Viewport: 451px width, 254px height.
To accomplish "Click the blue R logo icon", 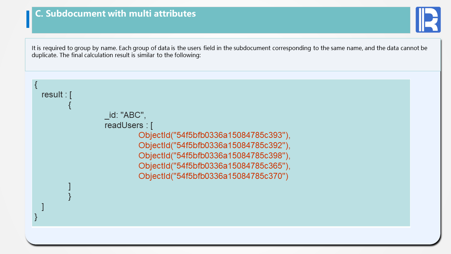I will (428, 20).
